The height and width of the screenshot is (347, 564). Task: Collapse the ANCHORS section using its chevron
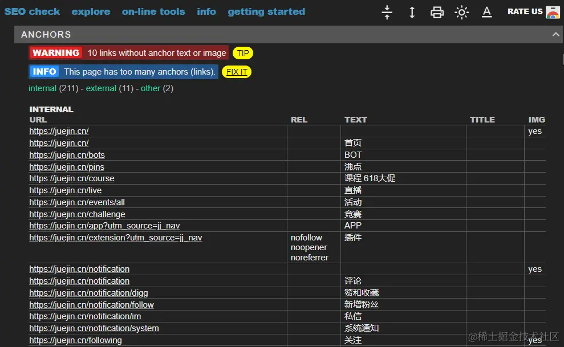[x=555, y=35]
